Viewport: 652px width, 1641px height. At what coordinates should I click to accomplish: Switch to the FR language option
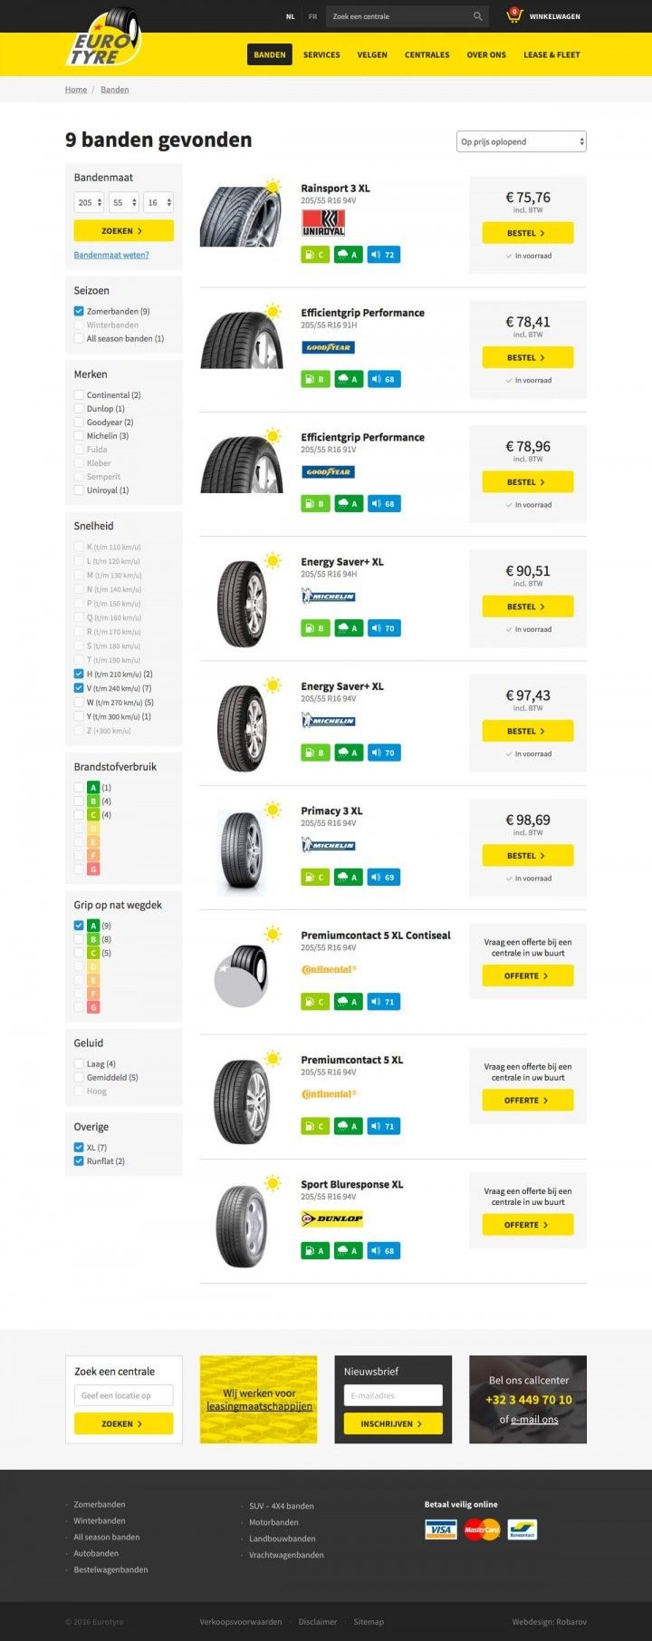pyautogui.click(x=312, y=15)
